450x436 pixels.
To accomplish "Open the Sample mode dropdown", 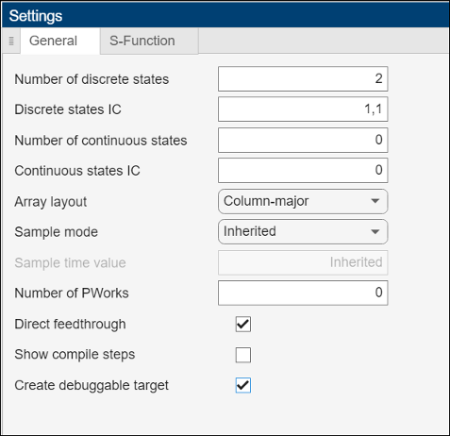I will coord(303,231).
